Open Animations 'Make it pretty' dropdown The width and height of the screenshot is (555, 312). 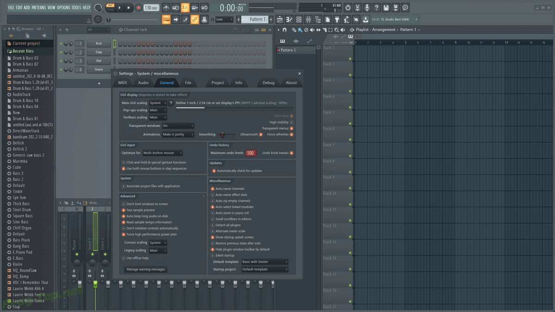[178, 135]
